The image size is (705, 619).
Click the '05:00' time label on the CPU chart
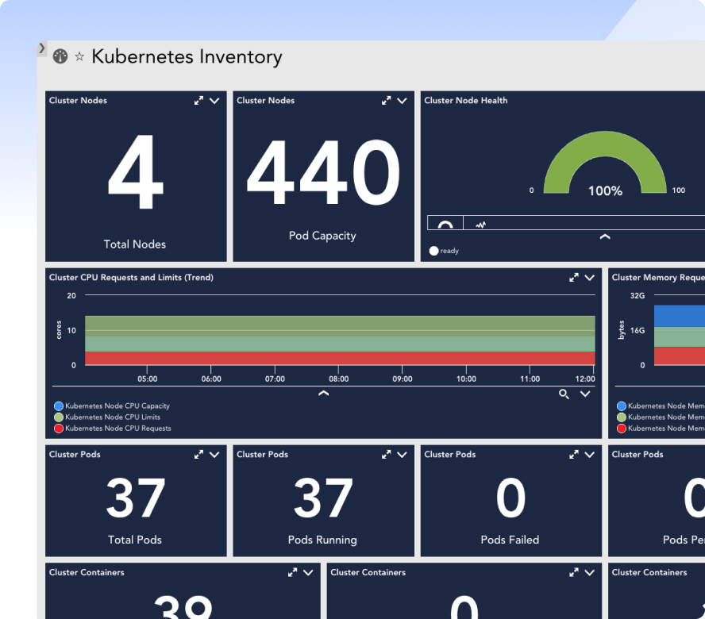tap(148, 379)
